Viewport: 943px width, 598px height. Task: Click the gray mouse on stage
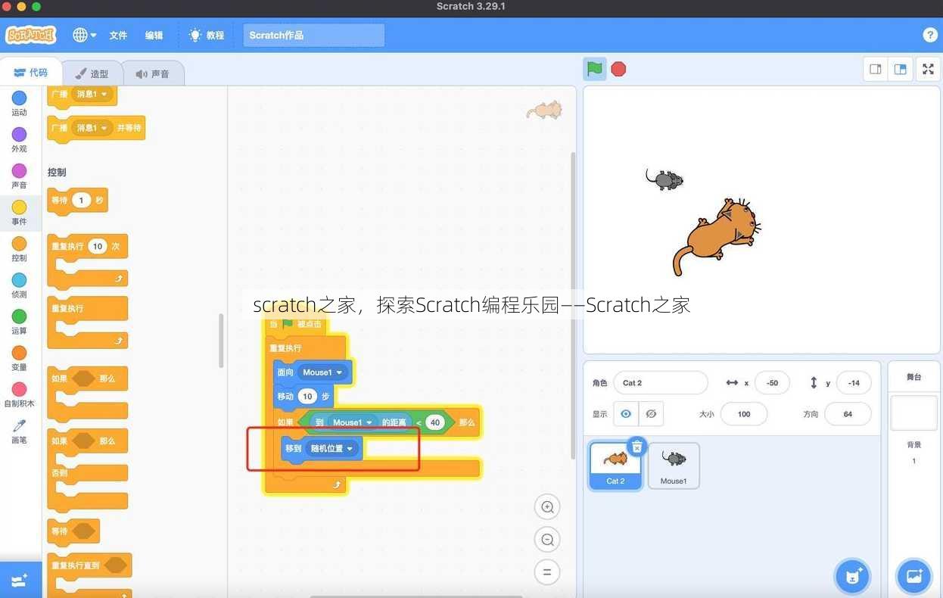point(664,179)
